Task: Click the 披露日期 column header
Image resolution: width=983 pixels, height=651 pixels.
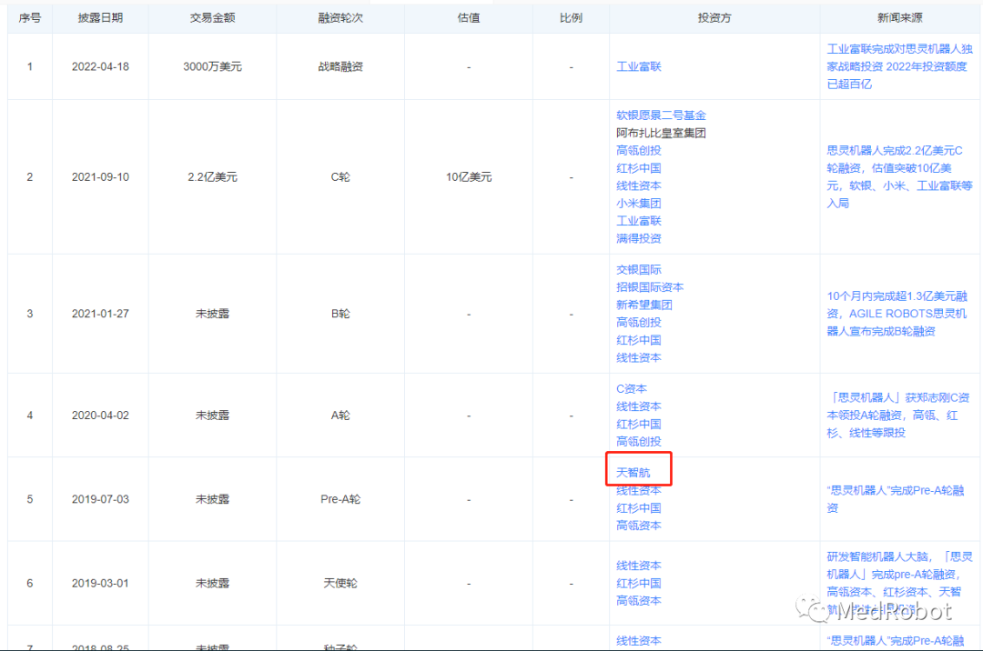Action: click(x=102, y=17)
